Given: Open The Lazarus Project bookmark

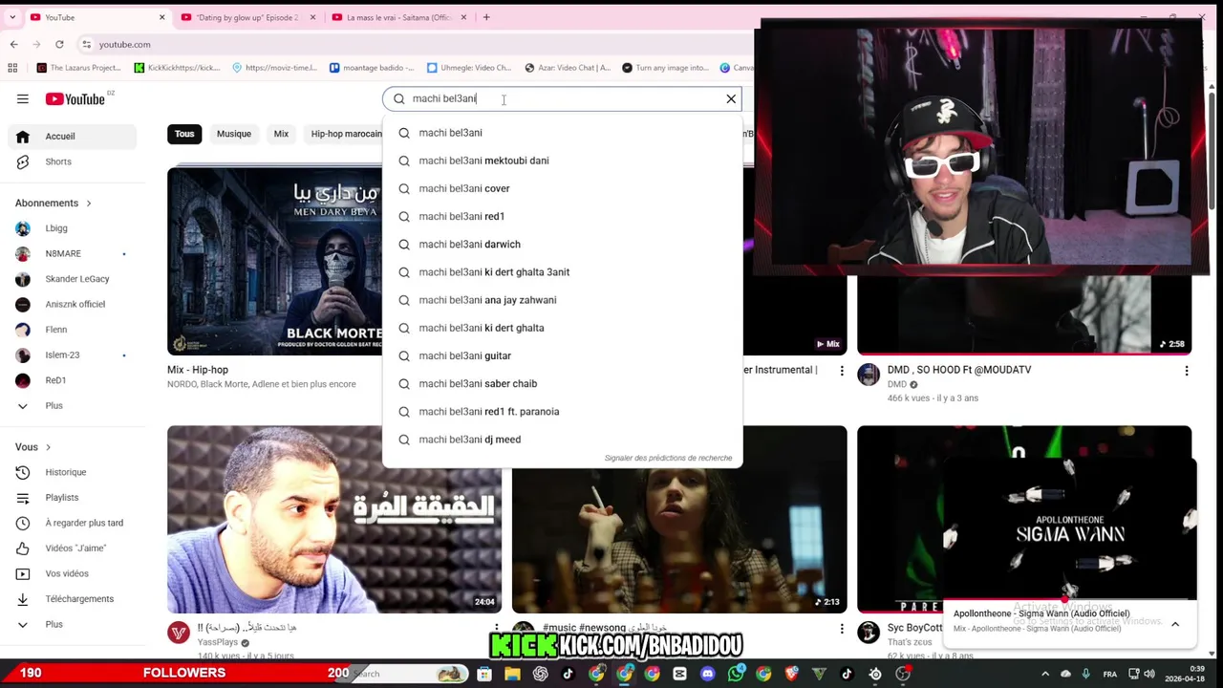Looking at the screenshot, I should pyautogui.click(x=78, y=68).
